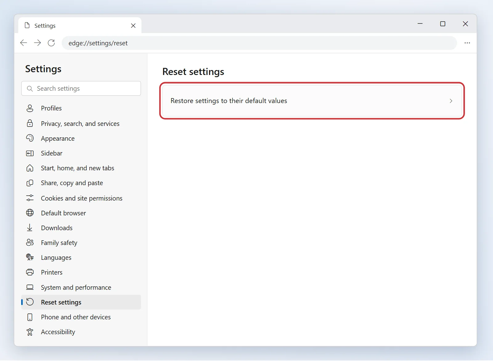
Task: Select the Settings browser tab
Action: pos(80,26)
